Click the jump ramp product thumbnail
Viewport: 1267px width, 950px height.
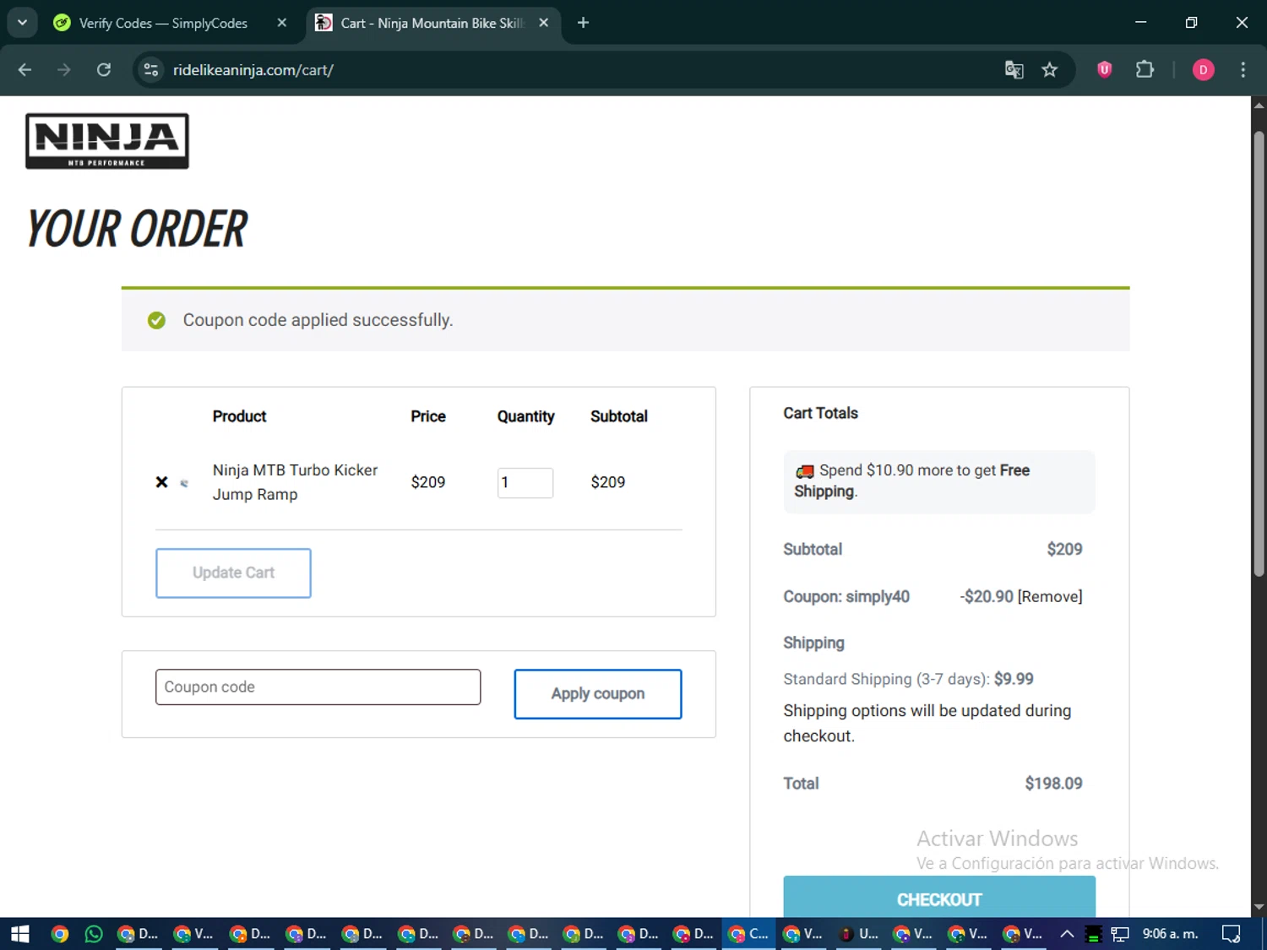tap(184, 483)
